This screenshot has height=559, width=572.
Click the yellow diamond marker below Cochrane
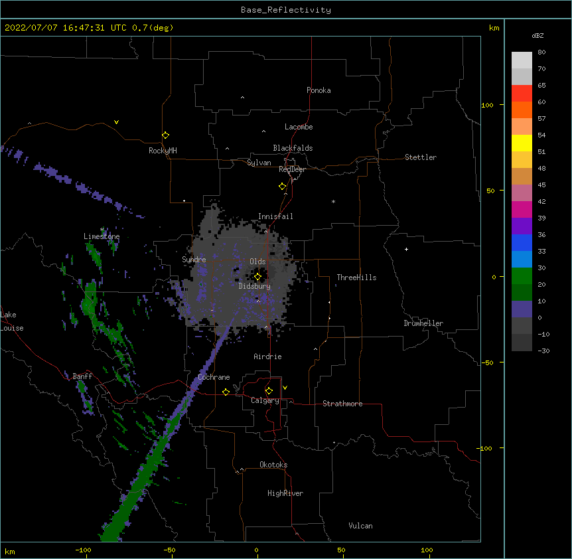click(x=226, y=392)
